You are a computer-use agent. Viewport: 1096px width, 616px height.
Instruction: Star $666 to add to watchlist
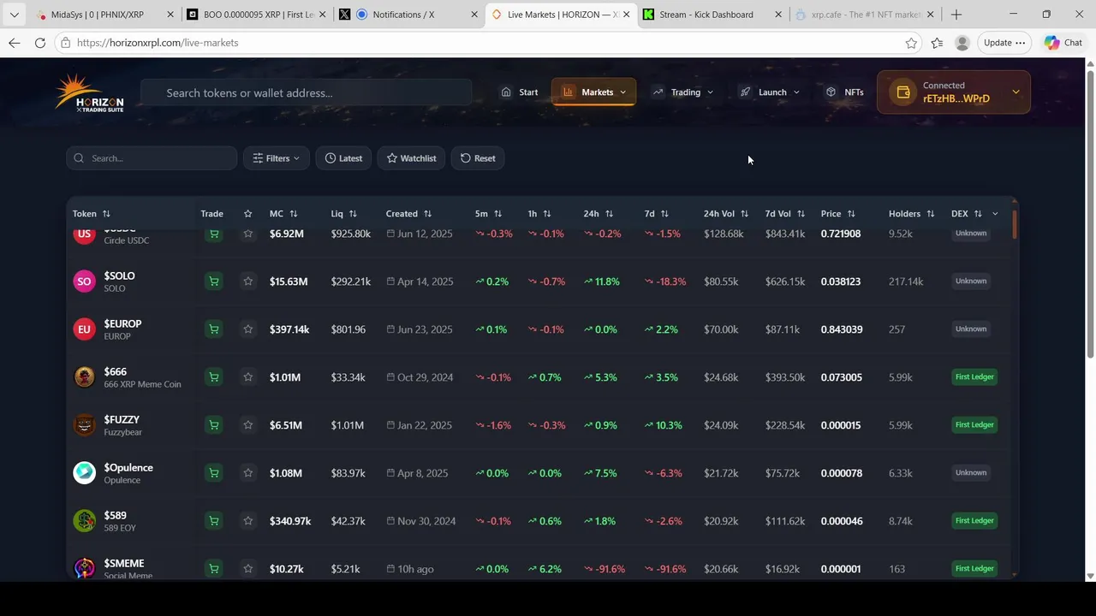(247, 377)
